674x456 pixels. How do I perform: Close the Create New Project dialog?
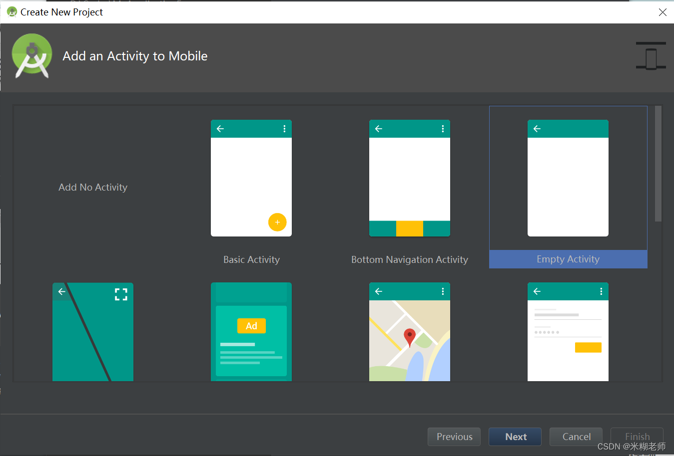663,12
